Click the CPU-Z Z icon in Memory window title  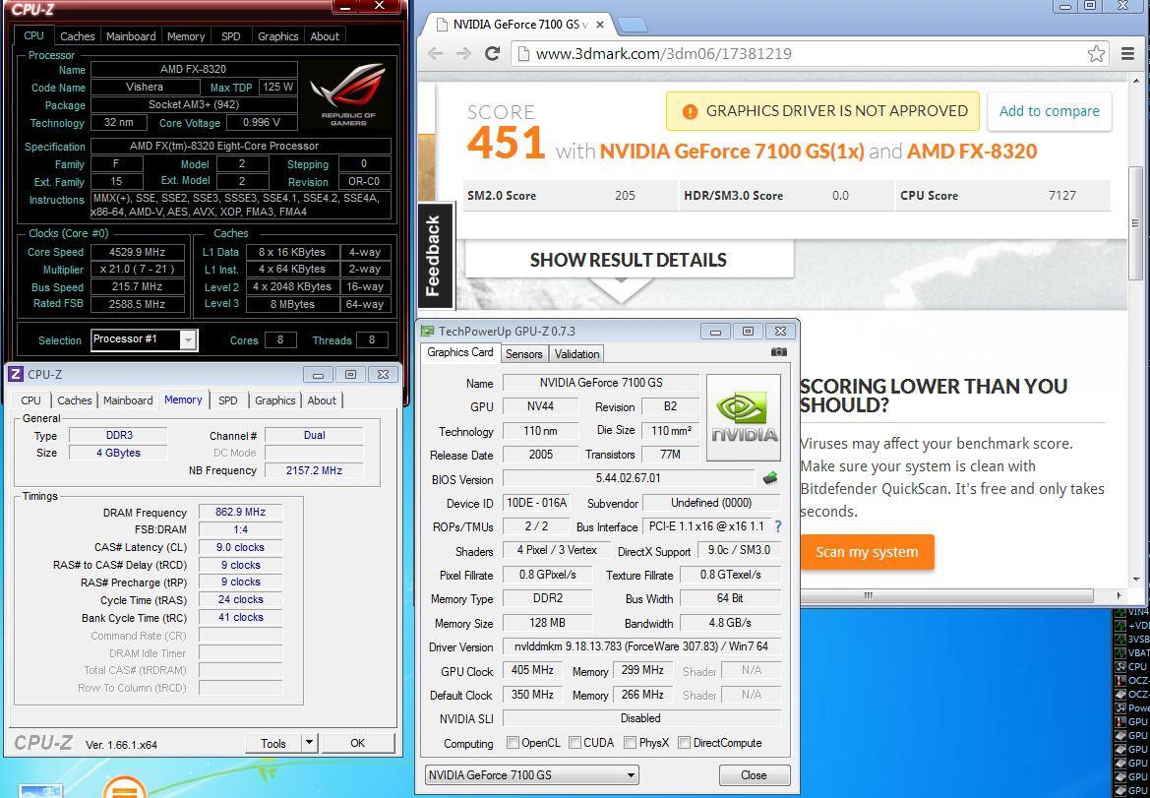point(16,374)
